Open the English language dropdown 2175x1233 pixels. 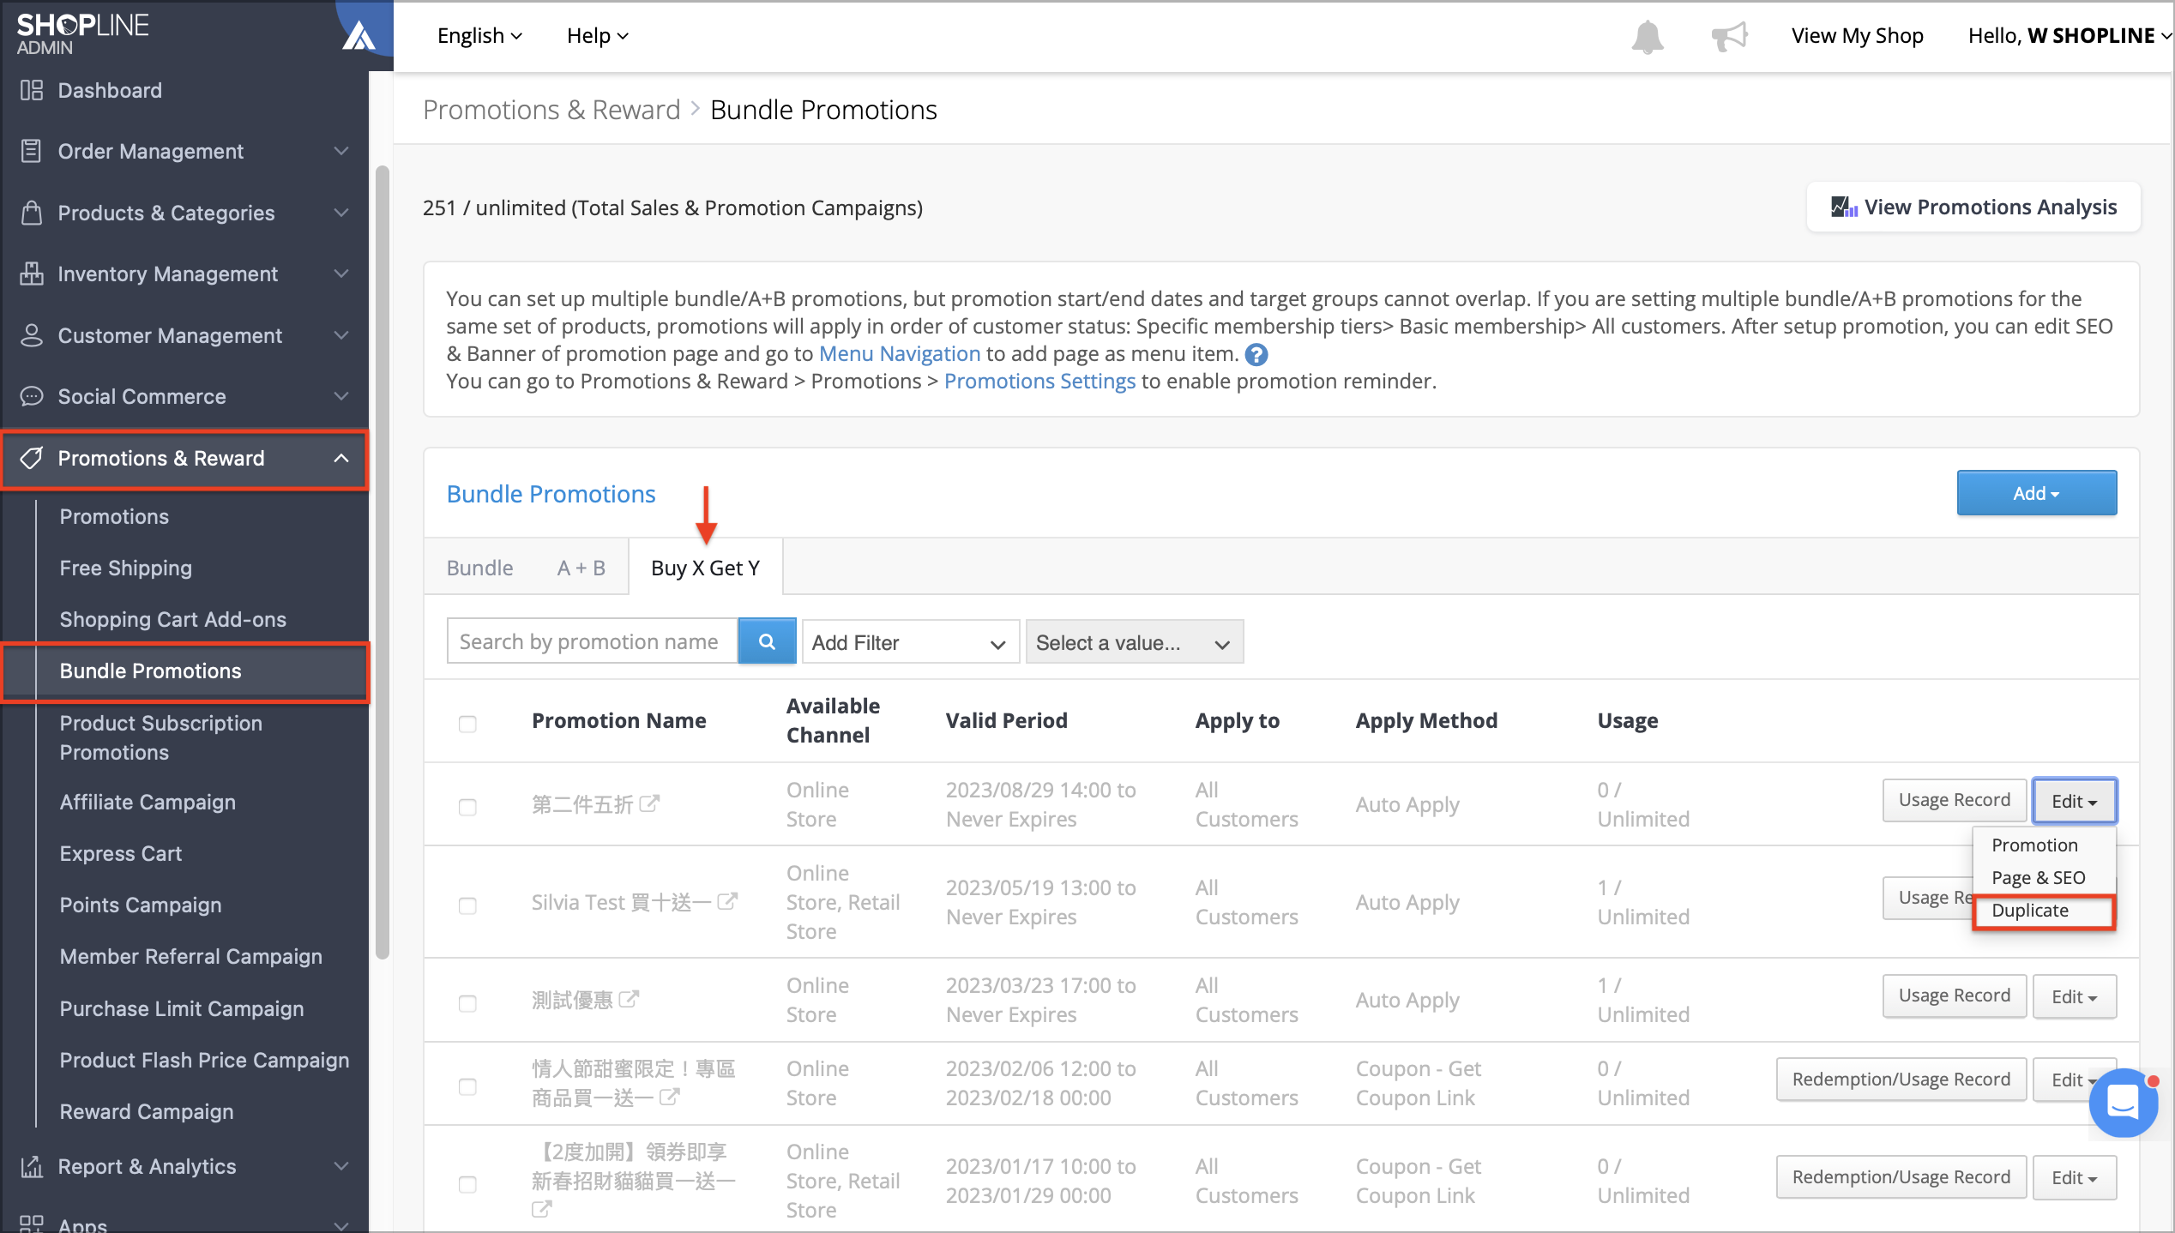tap(479, 35)
